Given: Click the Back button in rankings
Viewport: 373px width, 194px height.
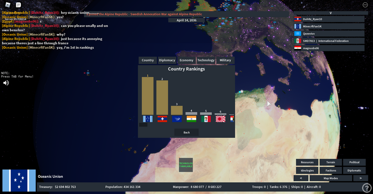Looking at the screenshot, I should [187, 132].
